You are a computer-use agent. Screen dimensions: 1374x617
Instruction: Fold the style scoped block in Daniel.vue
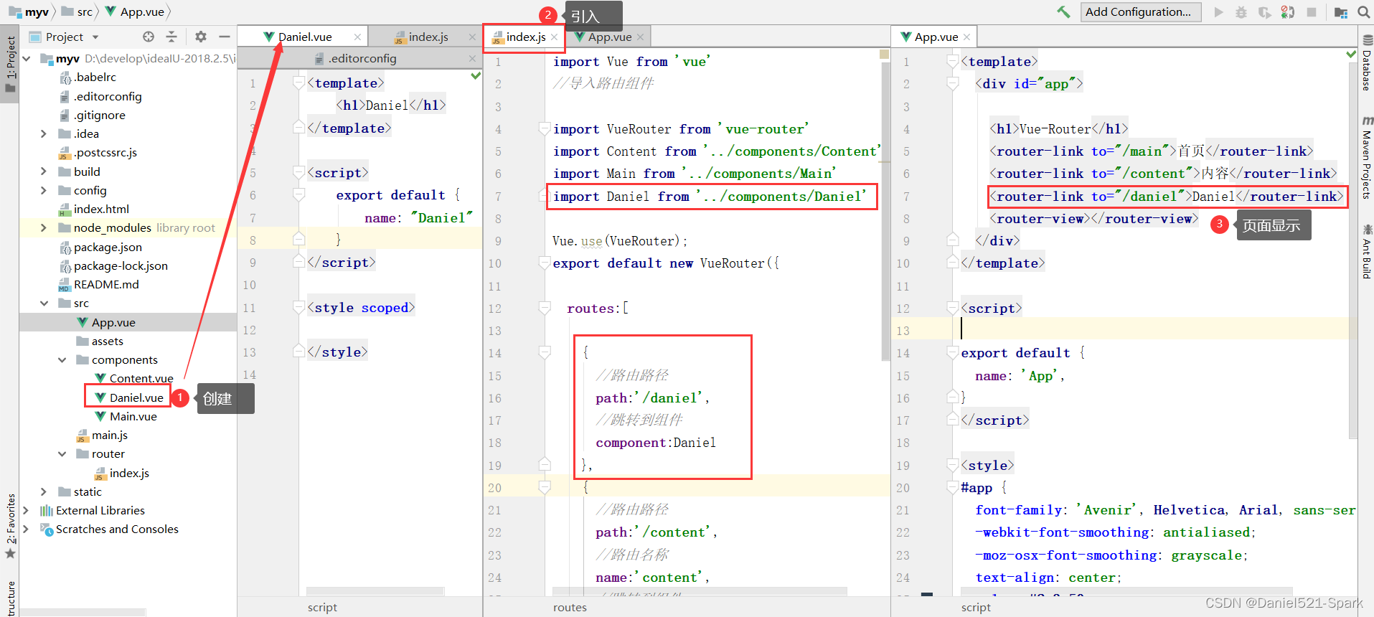point(299,308)
